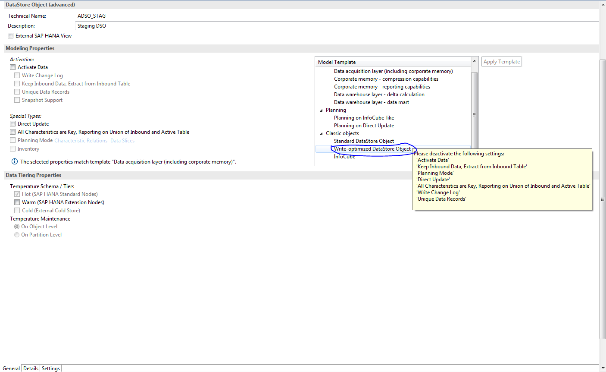The width and height of the screenshot is (606, 372).
Task: Choose the Planning on Direct Update template
Action: tap(364, 125)
